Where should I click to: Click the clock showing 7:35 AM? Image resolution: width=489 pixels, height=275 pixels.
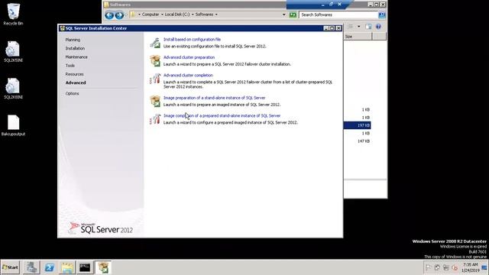[x=471, y=267]
